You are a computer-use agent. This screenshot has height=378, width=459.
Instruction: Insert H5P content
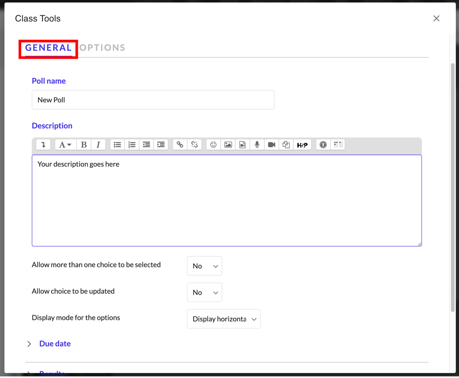(x=302, y=145)
